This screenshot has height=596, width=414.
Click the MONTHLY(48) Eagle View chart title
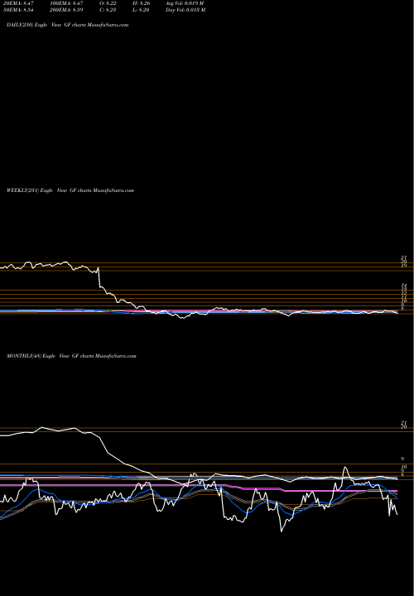coord(71,356)
